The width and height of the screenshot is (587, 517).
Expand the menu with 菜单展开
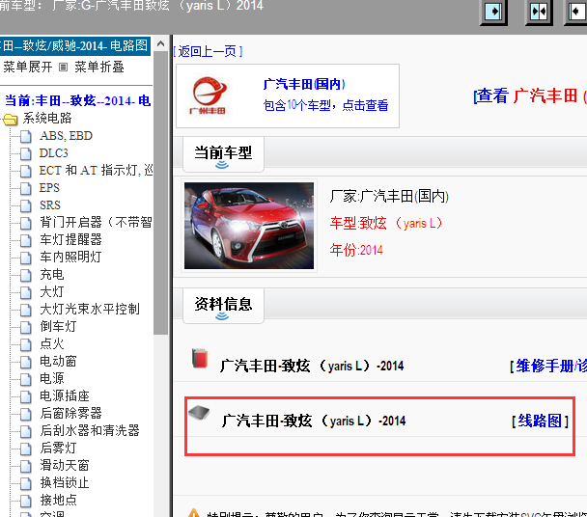tap(27, 68)
